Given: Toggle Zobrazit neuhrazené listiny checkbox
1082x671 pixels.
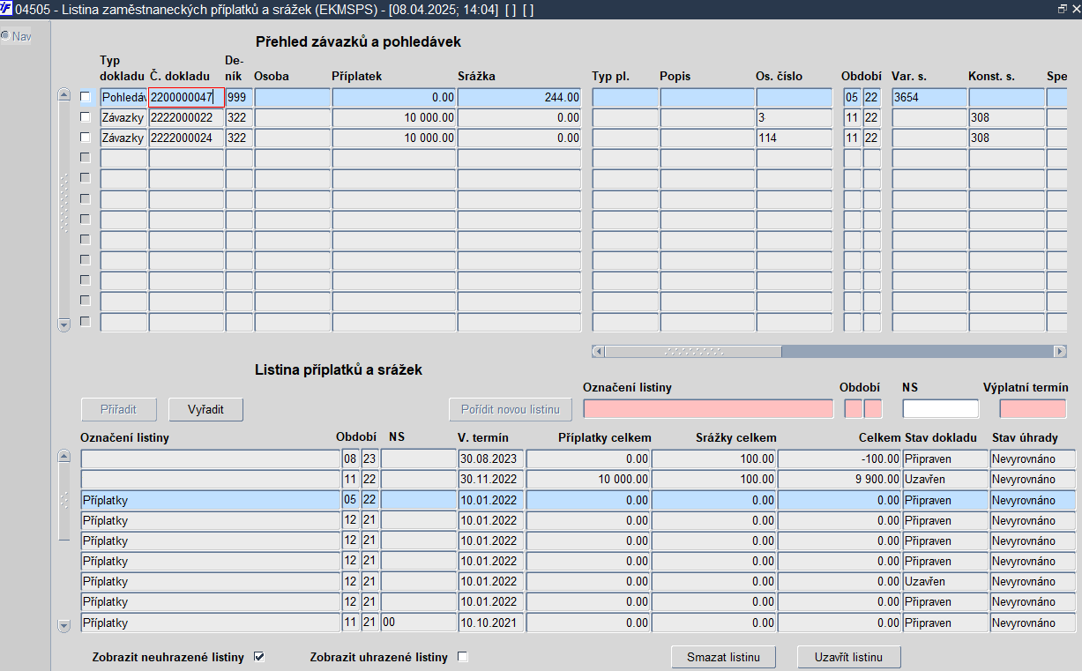Looking at the screenshot, I should coord(258,657).
